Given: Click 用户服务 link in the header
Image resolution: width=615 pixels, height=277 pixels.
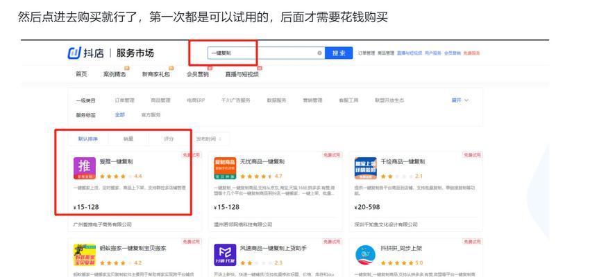Looking at the screenshot, I should coord(432,53).
